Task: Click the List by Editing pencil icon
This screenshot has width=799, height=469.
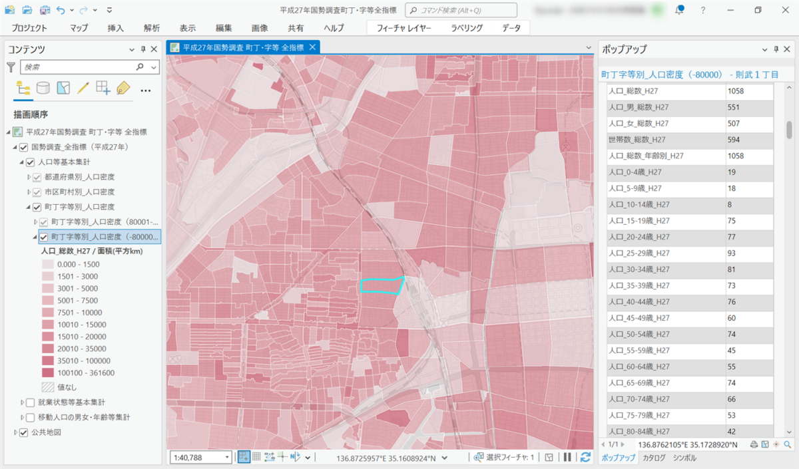Action: [83, 88]
